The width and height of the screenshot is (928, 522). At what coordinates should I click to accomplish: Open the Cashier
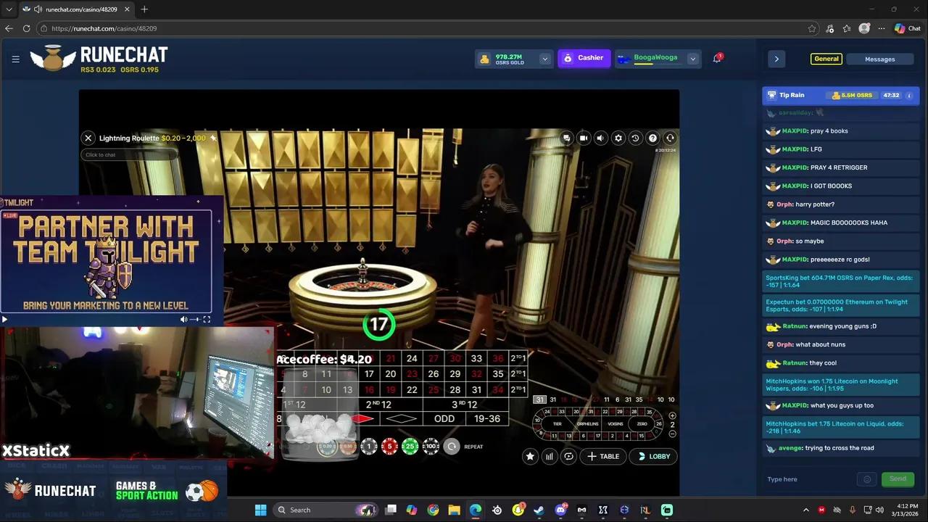click(x=584, y=57)
